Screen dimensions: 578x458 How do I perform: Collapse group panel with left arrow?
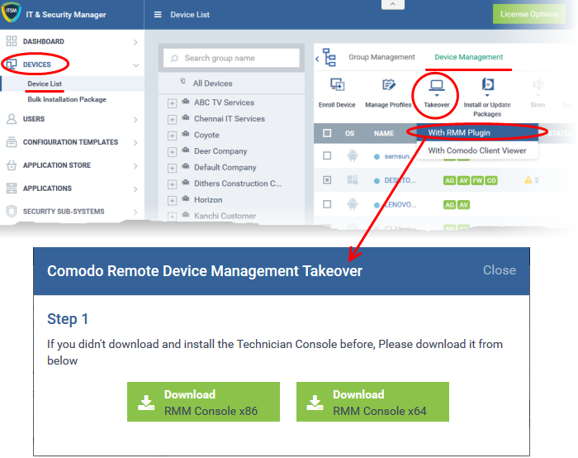click(317, 59)
